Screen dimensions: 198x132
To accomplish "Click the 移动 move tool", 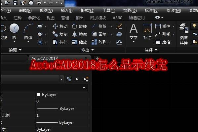I will [60, 26].
